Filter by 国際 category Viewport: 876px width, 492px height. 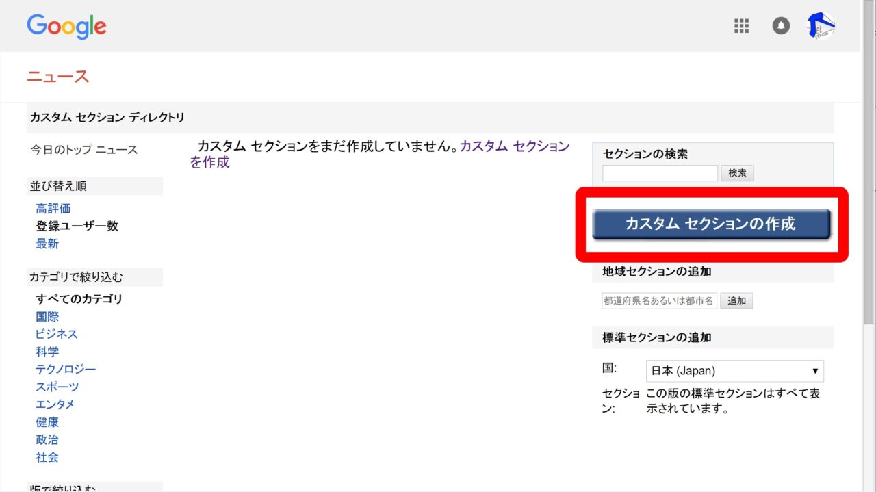click(47, 316)
